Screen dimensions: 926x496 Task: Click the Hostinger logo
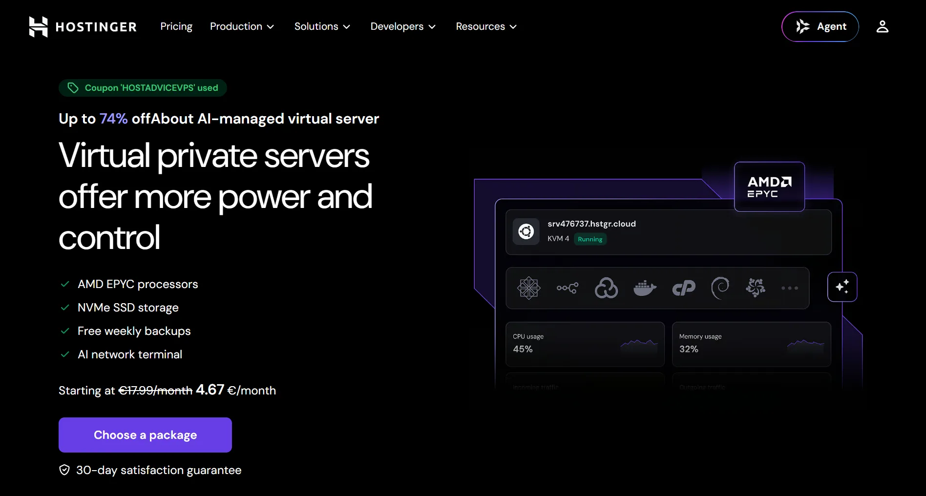(x=83, y=27)
